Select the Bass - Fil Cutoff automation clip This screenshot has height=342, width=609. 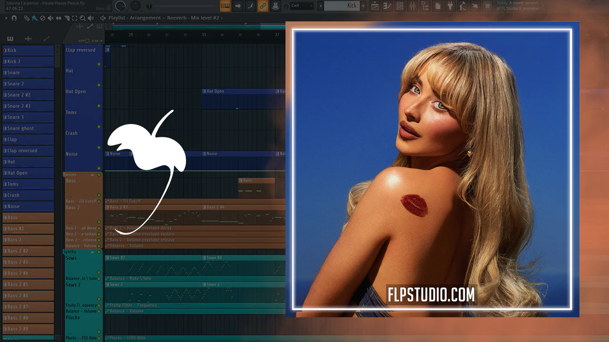coord(195,201)
